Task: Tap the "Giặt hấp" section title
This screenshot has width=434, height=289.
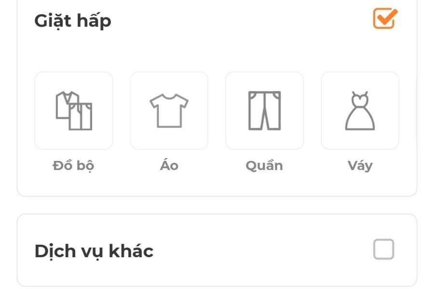Action: 73,21
